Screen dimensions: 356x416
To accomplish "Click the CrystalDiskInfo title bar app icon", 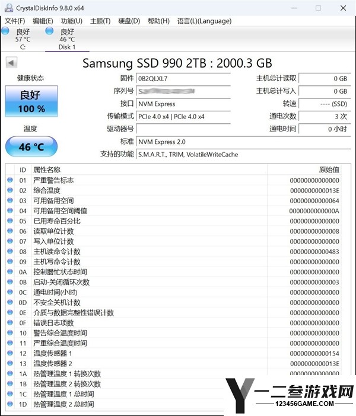I will coord(9,8).
